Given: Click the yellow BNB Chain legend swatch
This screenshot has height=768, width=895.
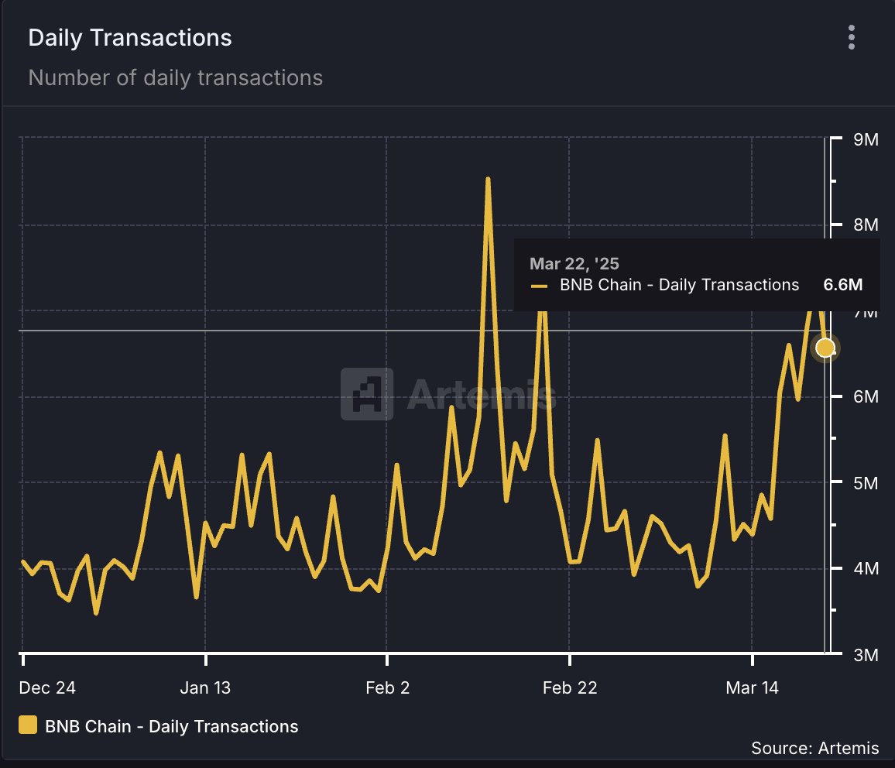Looking at the screenshot, I should (x=28, y=725).
